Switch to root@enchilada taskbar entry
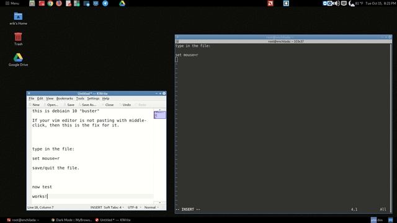 23,220
